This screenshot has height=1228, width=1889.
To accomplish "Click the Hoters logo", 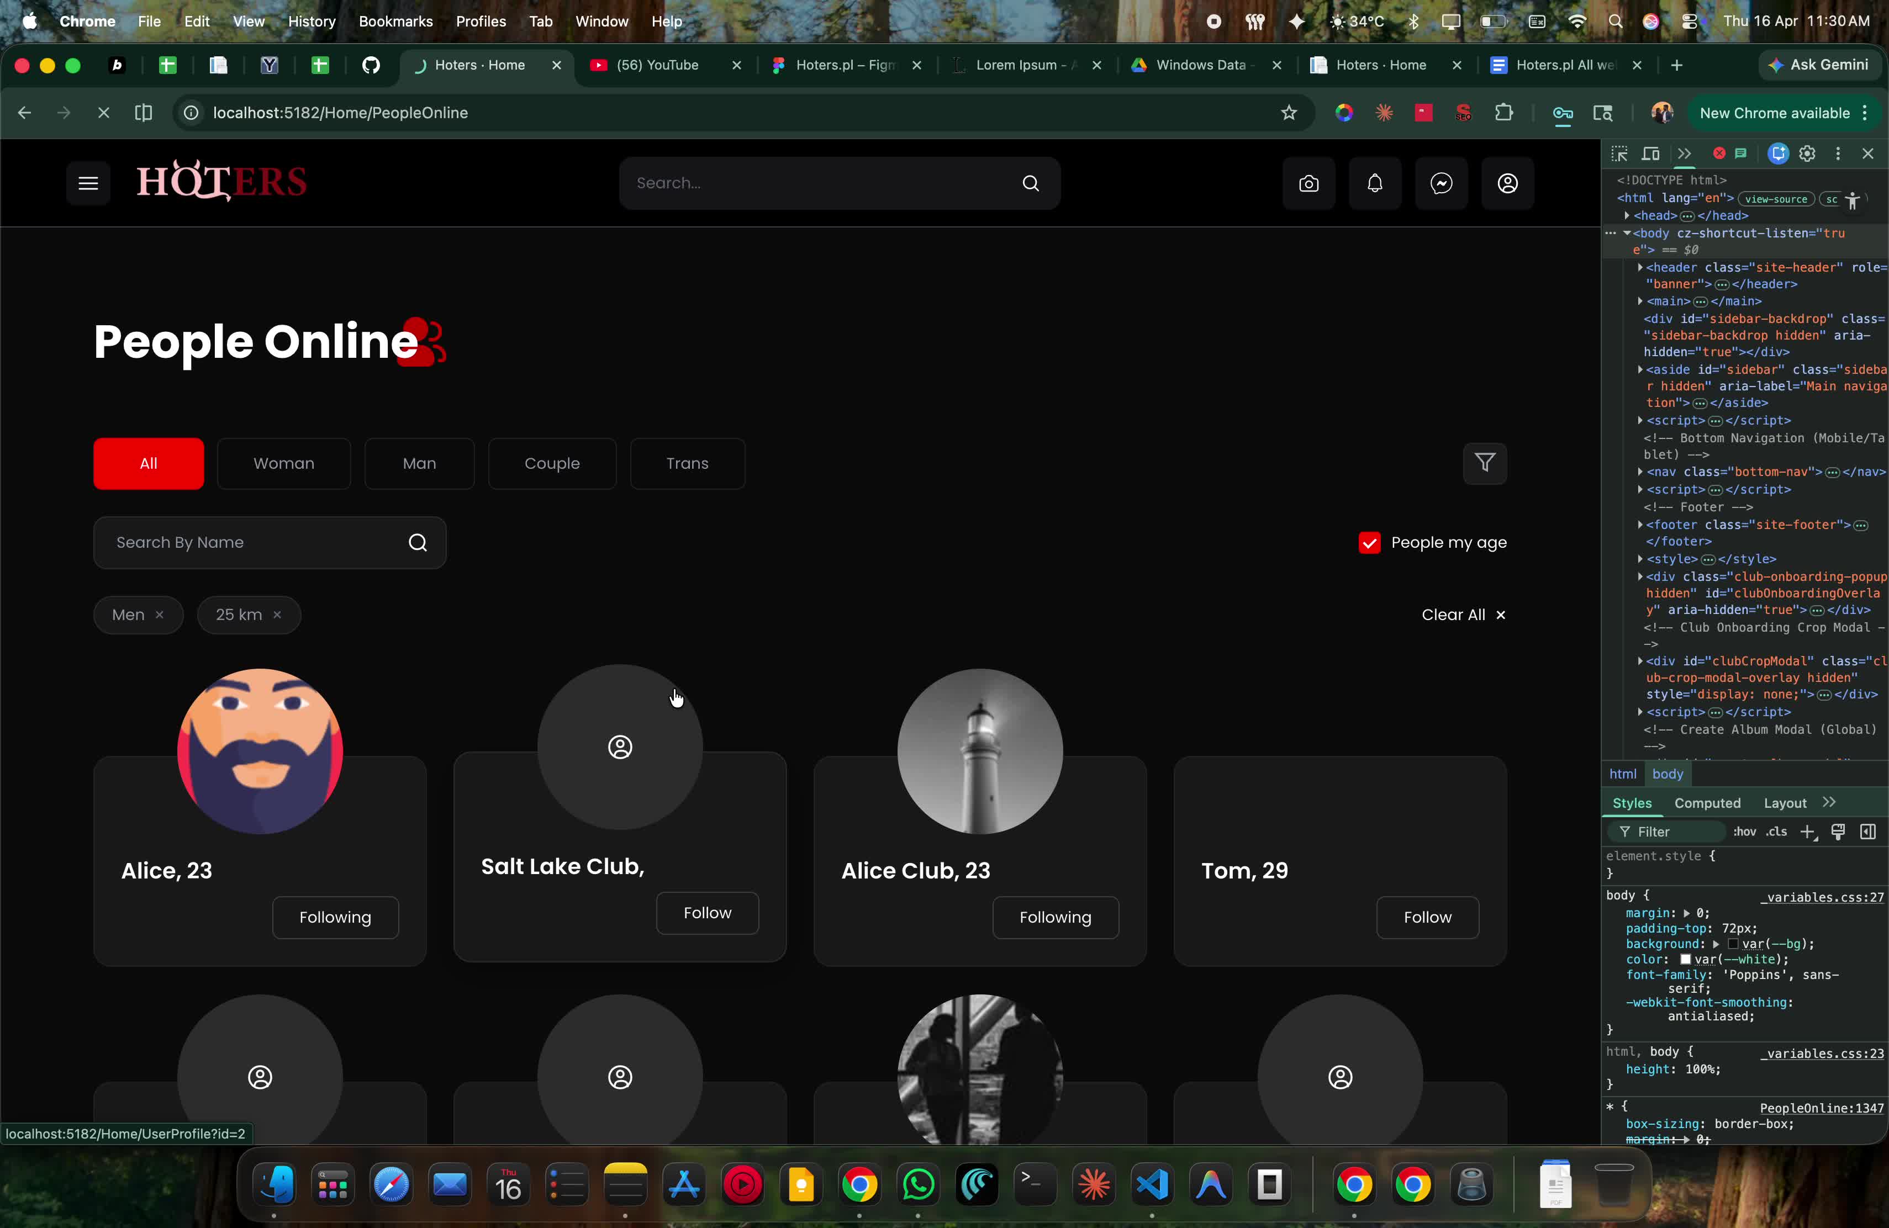I will click(x=221, y=182).
